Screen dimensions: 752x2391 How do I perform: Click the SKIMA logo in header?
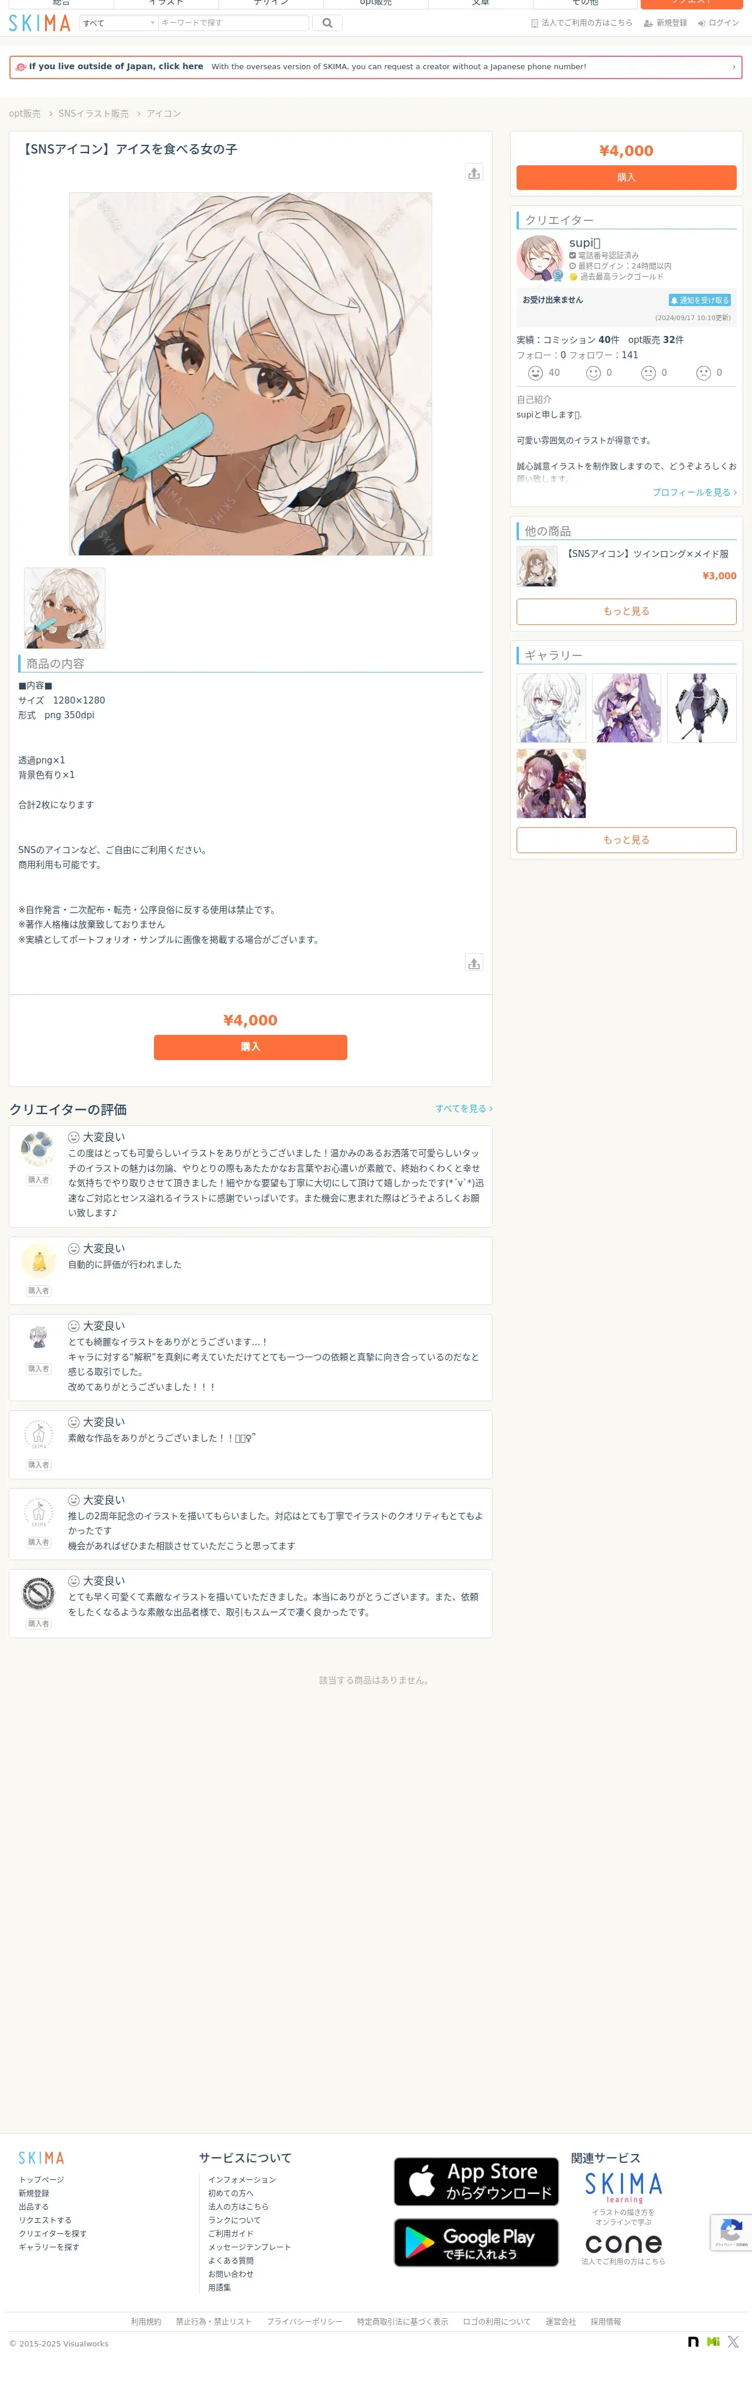[x=40, y=23]
